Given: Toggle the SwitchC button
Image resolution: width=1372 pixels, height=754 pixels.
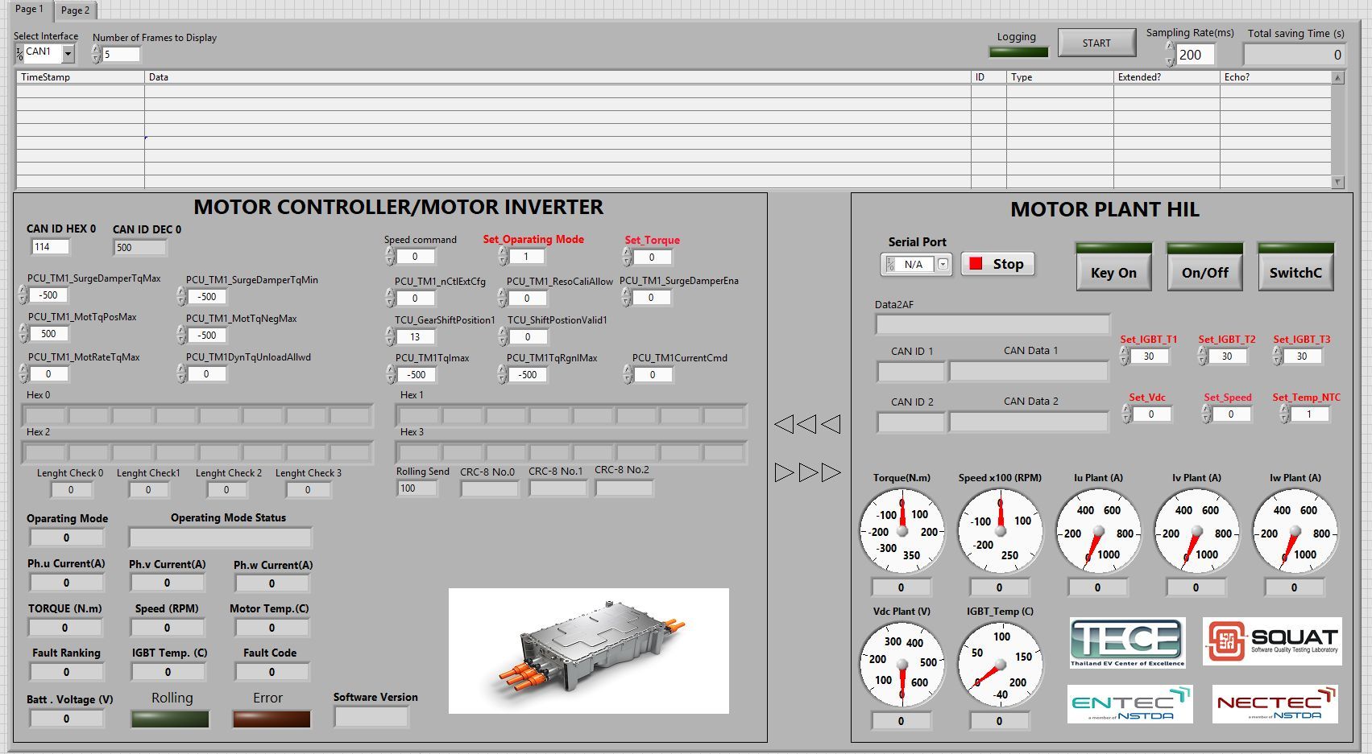Looking at the screenshot, I should tap(1295, 273).
